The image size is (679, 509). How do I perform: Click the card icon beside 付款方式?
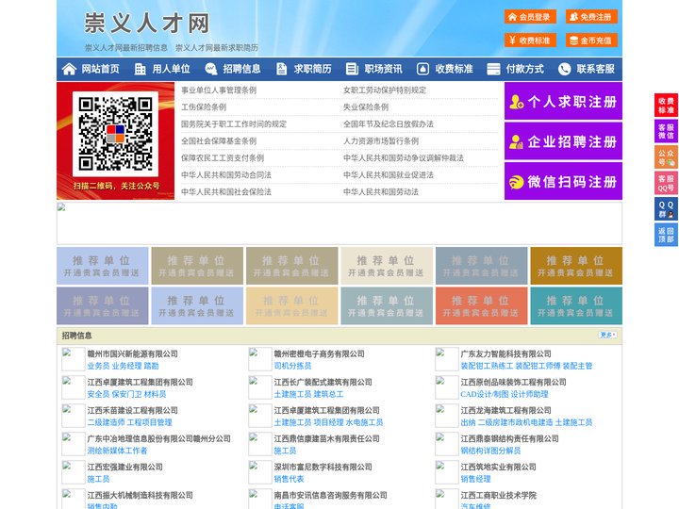(x=493, y=69)
